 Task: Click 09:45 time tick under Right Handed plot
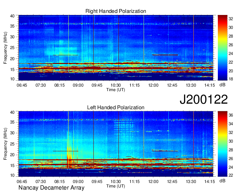97,85
